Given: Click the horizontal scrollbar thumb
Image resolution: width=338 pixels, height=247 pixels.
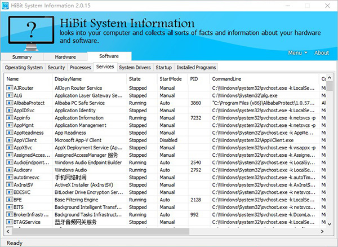Looking at the screenshot, I should (x=100, y=231).
